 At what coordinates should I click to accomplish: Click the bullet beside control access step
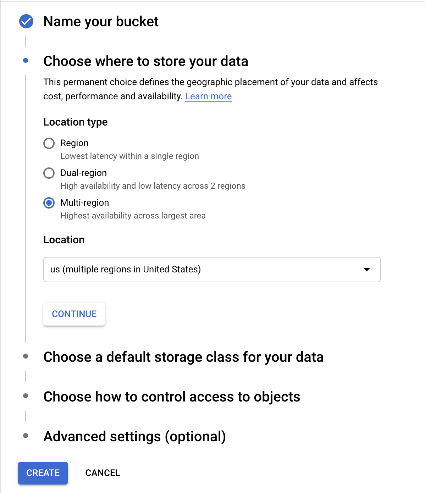[26, 396]
